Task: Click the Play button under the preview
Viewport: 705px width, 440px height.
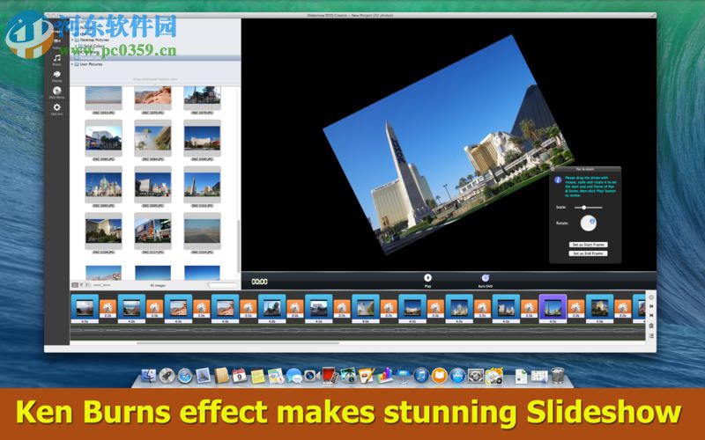Action: point(427,280)
